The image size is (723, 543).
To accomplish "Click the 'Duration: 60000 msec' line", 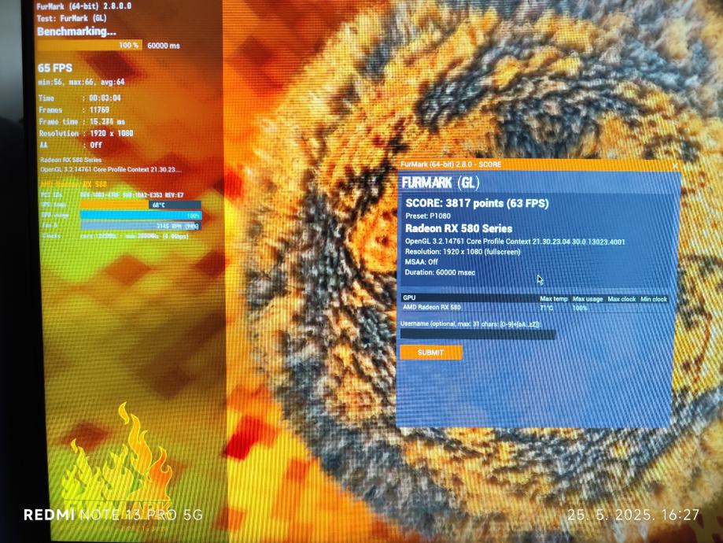I will [x=440, y=272].
